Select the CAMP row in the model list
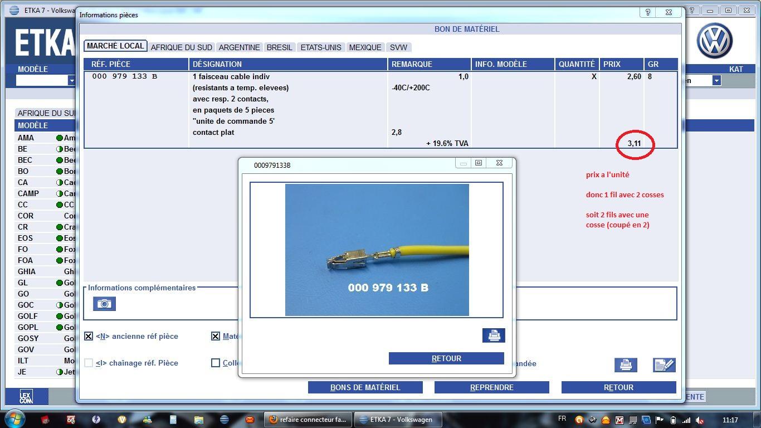 (x=46, y=193)
